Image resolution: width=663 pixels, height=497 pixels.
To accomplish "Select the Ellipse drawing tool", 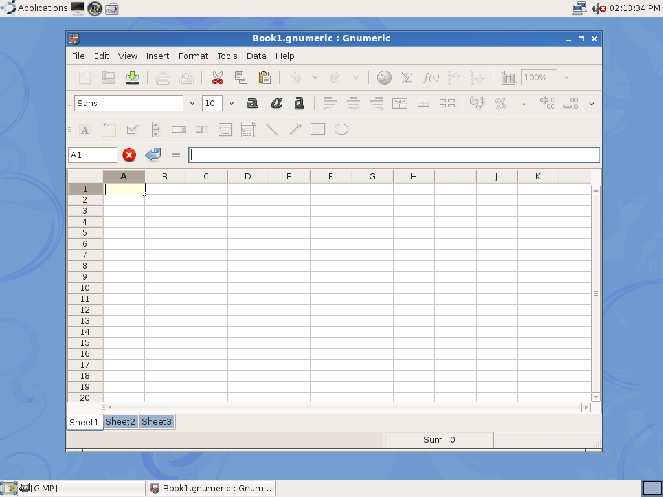I will pos(342,129).
